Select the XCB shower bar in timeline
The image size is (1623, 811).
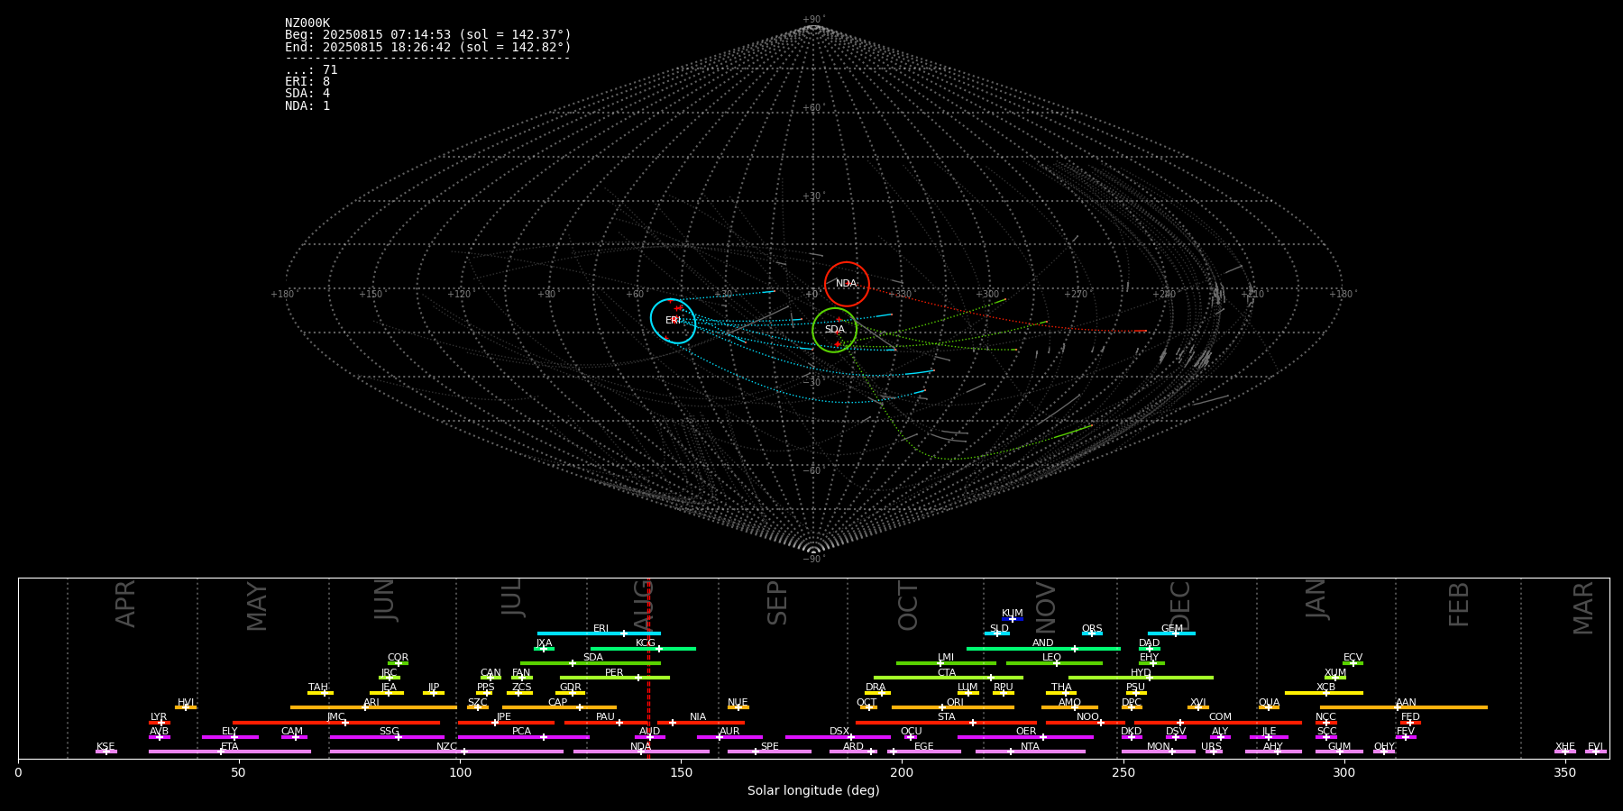1325,693
